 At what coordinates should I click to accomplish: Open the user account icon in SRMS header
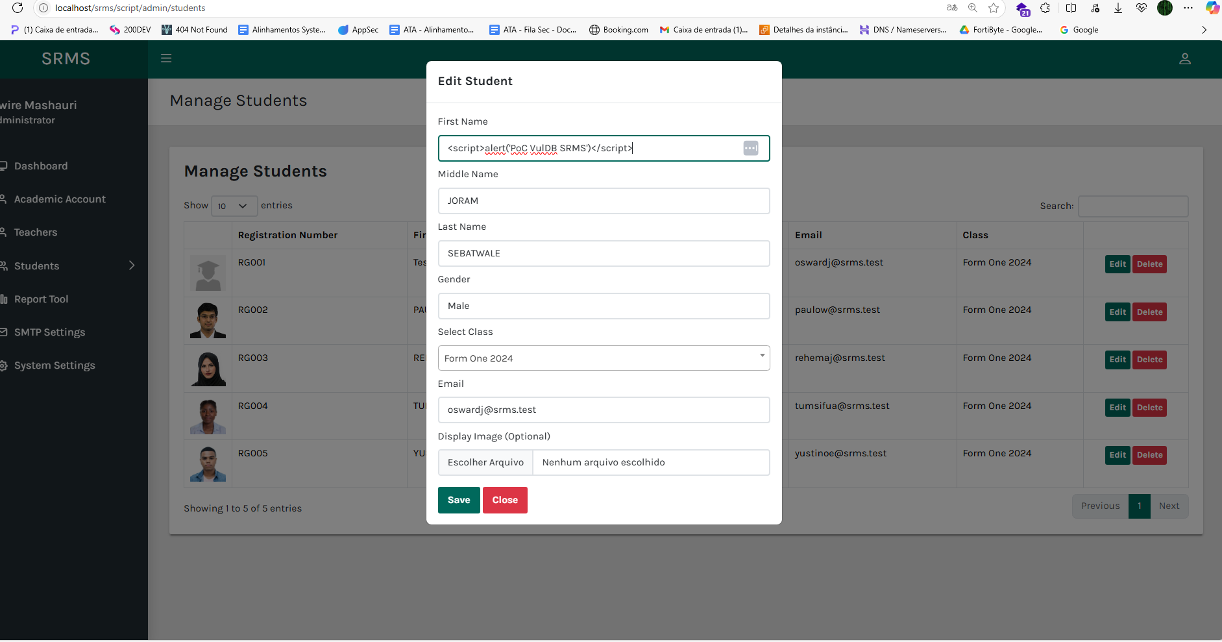[x=1185, y=59]
